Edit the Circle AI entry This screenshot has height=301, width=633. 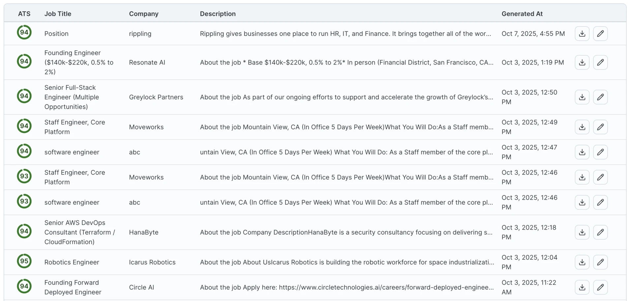tap(600, 287)
